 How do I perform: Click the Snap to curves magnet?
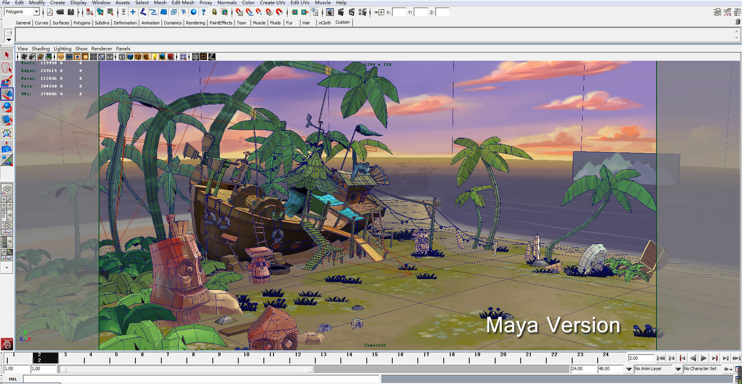249,12
